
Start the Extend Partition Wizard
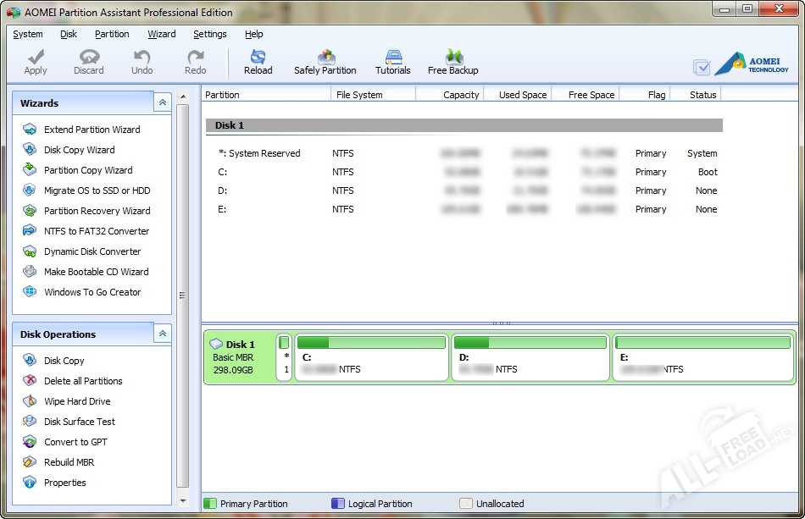point(92,130)
